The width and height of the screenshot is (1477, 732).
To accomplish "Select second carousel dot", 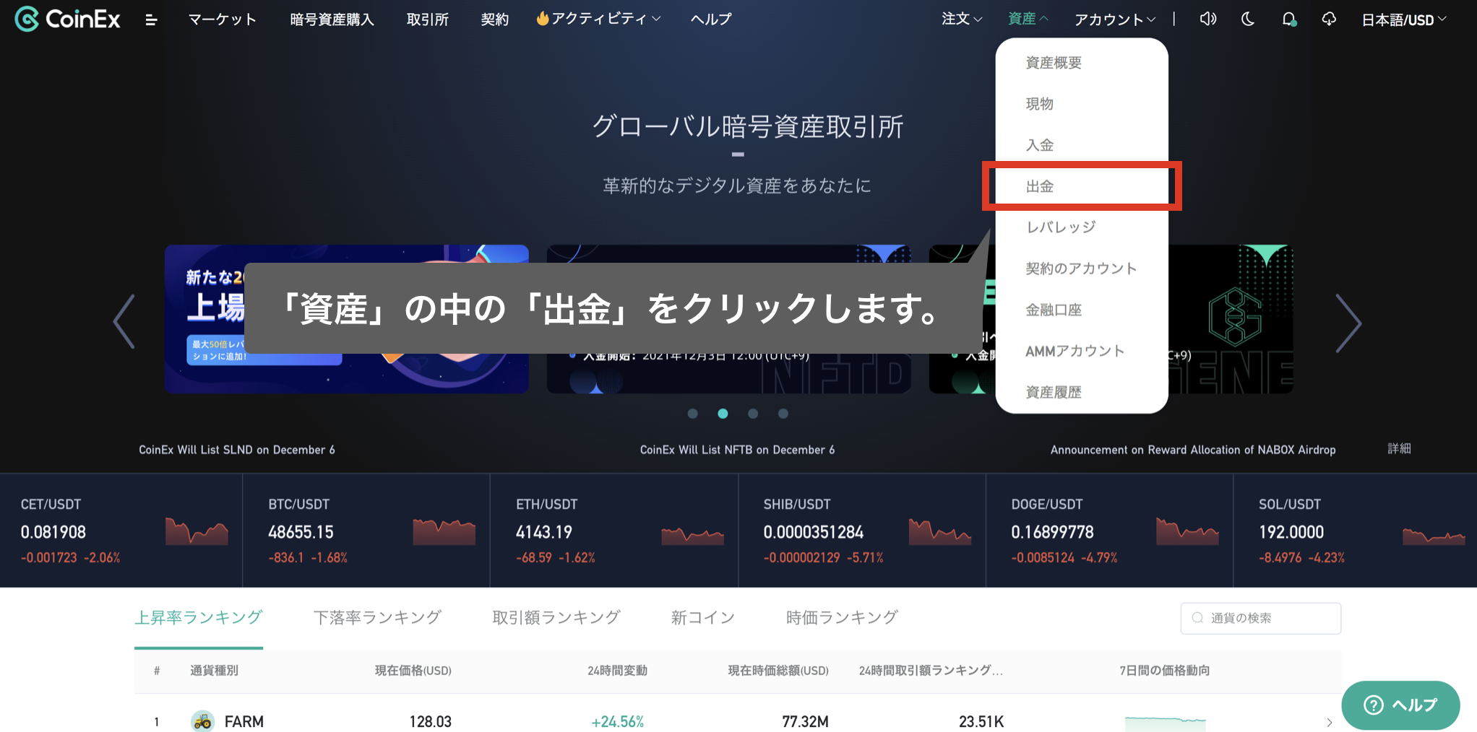I will point(723,414).
